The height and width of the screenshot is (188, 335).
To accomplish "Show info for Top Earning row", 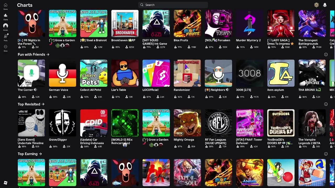I will point(326,154).
